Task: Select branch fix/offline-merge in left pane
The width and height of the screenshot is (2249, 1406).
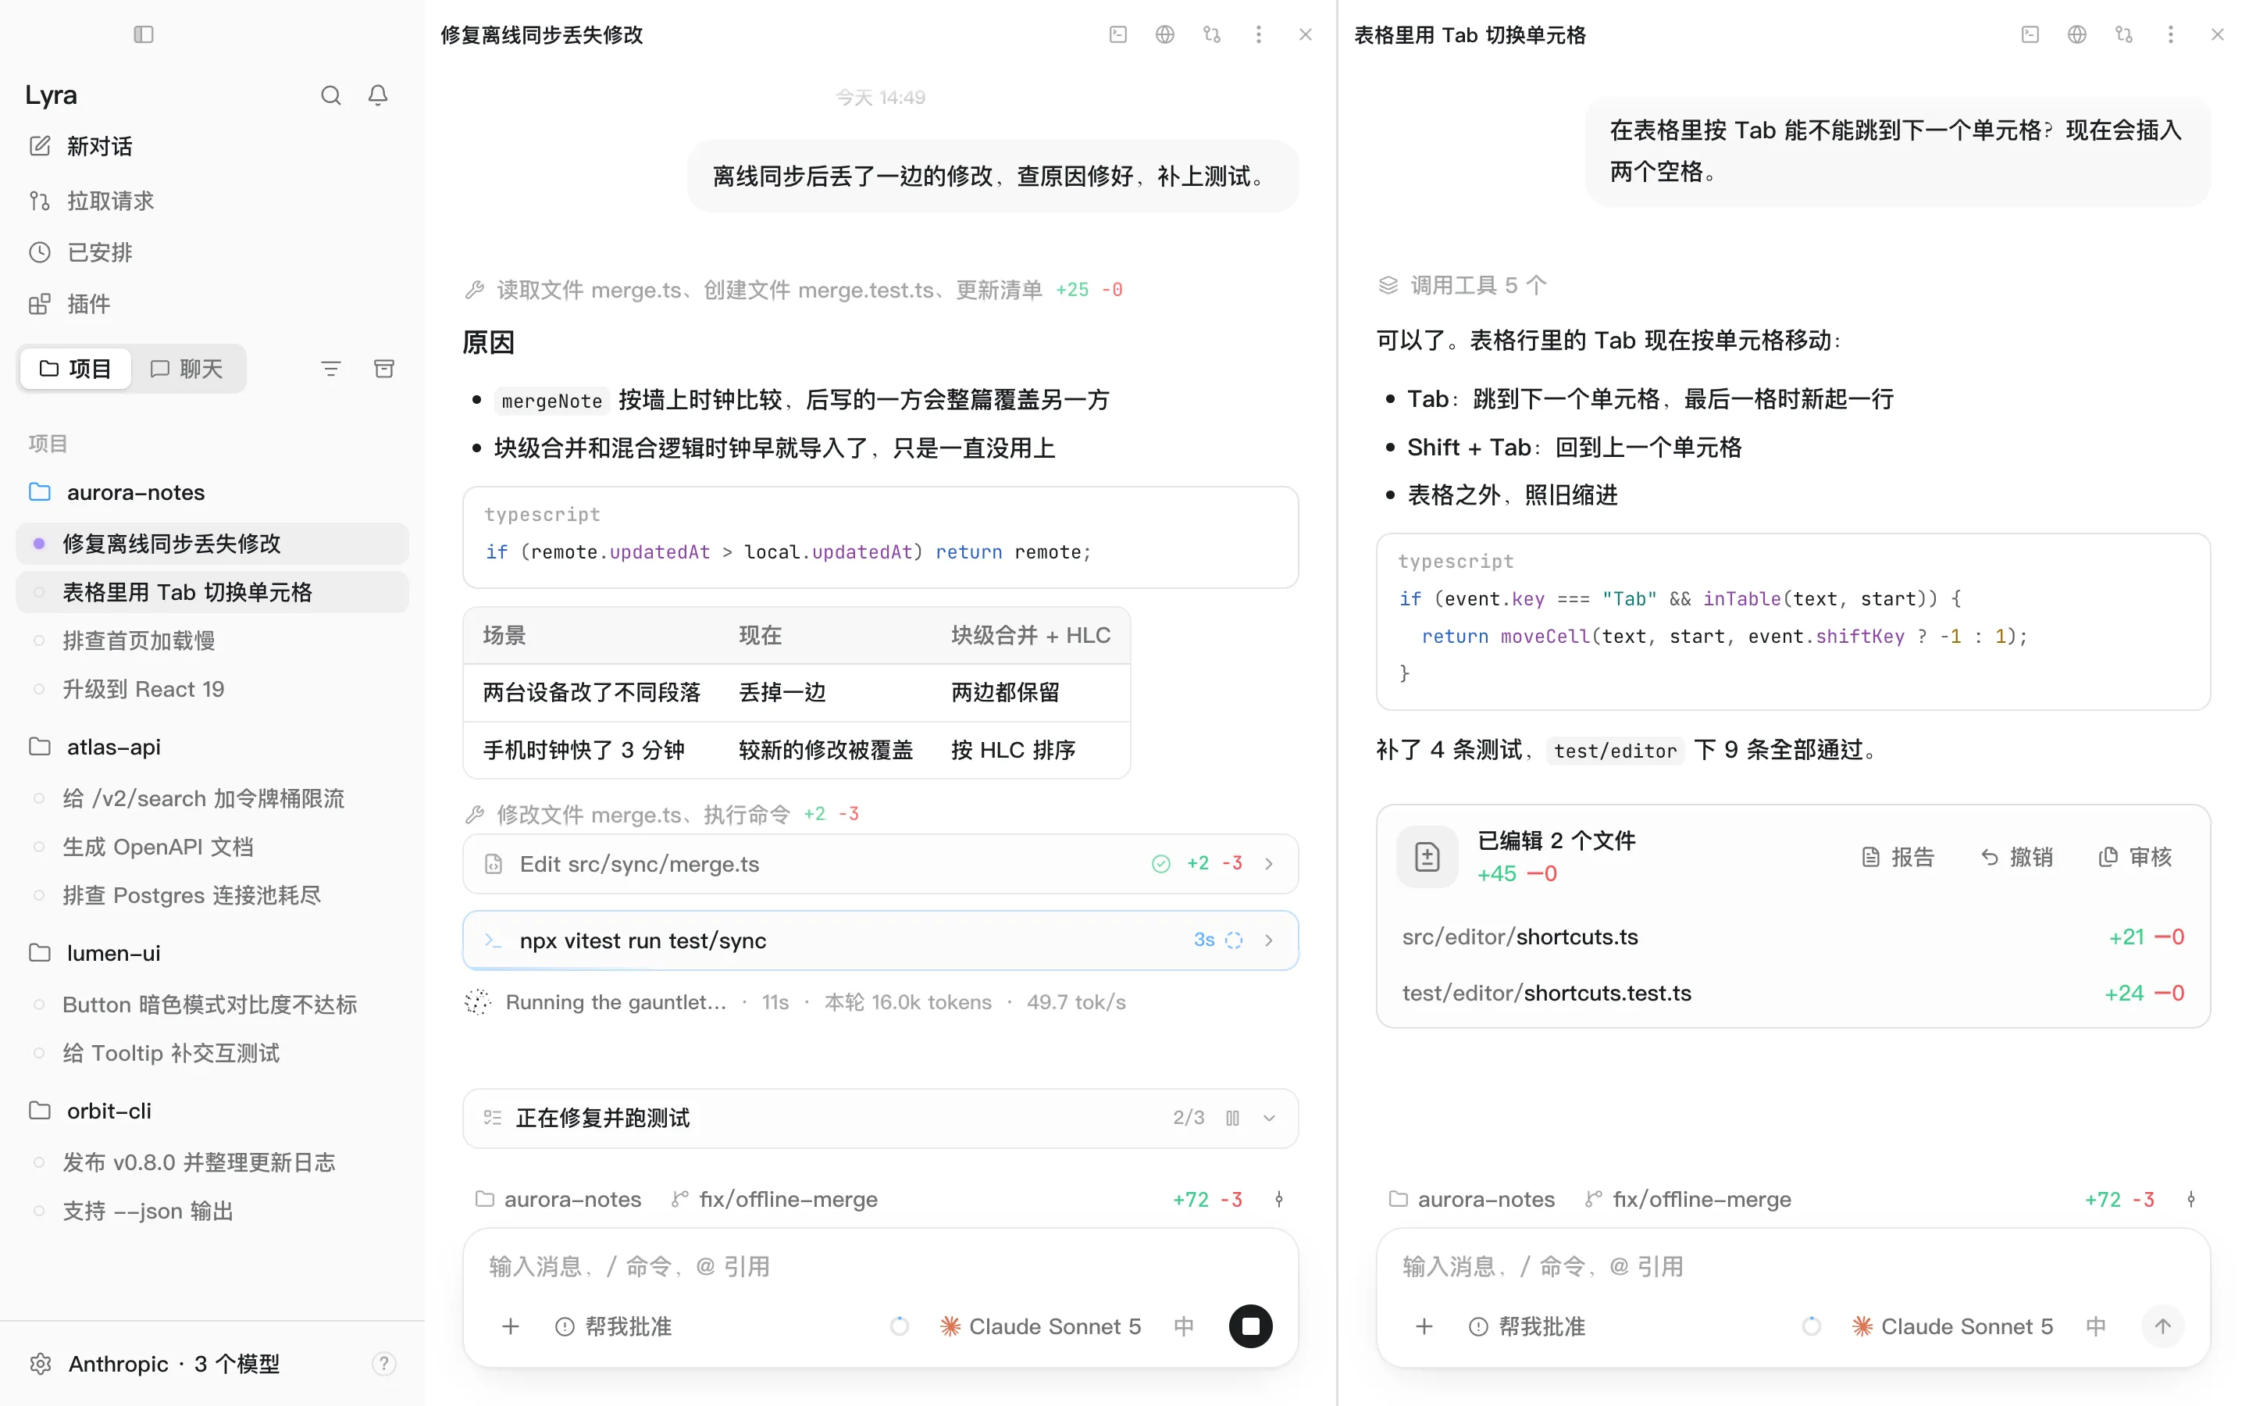Action: (x=774, y=1200)
